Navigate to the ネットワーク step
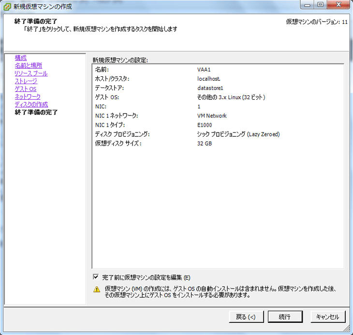The height and width of the screenshot is (335, 353). (28, 97)
